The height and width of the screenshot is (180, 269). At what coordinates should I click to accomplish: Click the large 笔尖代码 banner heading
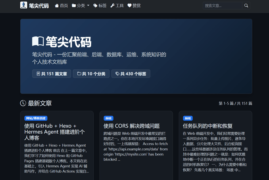pos(69,42)
